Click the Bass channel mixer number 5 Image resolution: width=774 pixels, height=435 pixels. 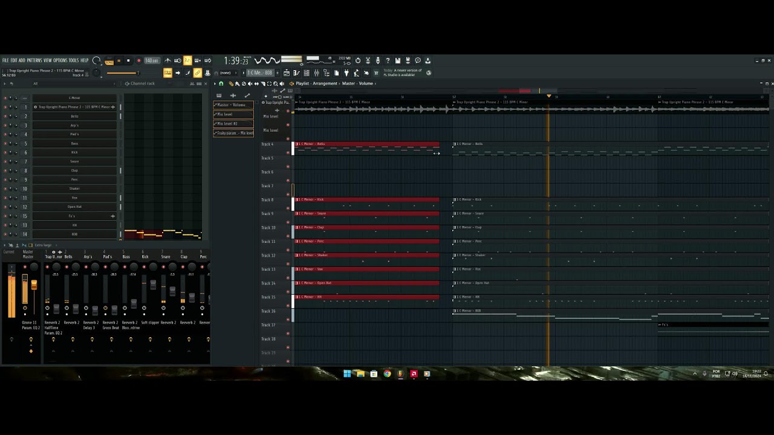pyautogui.click(x=25, y=143)
